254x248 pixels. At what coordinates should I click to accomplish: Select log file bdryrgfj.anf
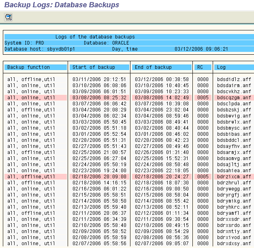coord(234,195)
